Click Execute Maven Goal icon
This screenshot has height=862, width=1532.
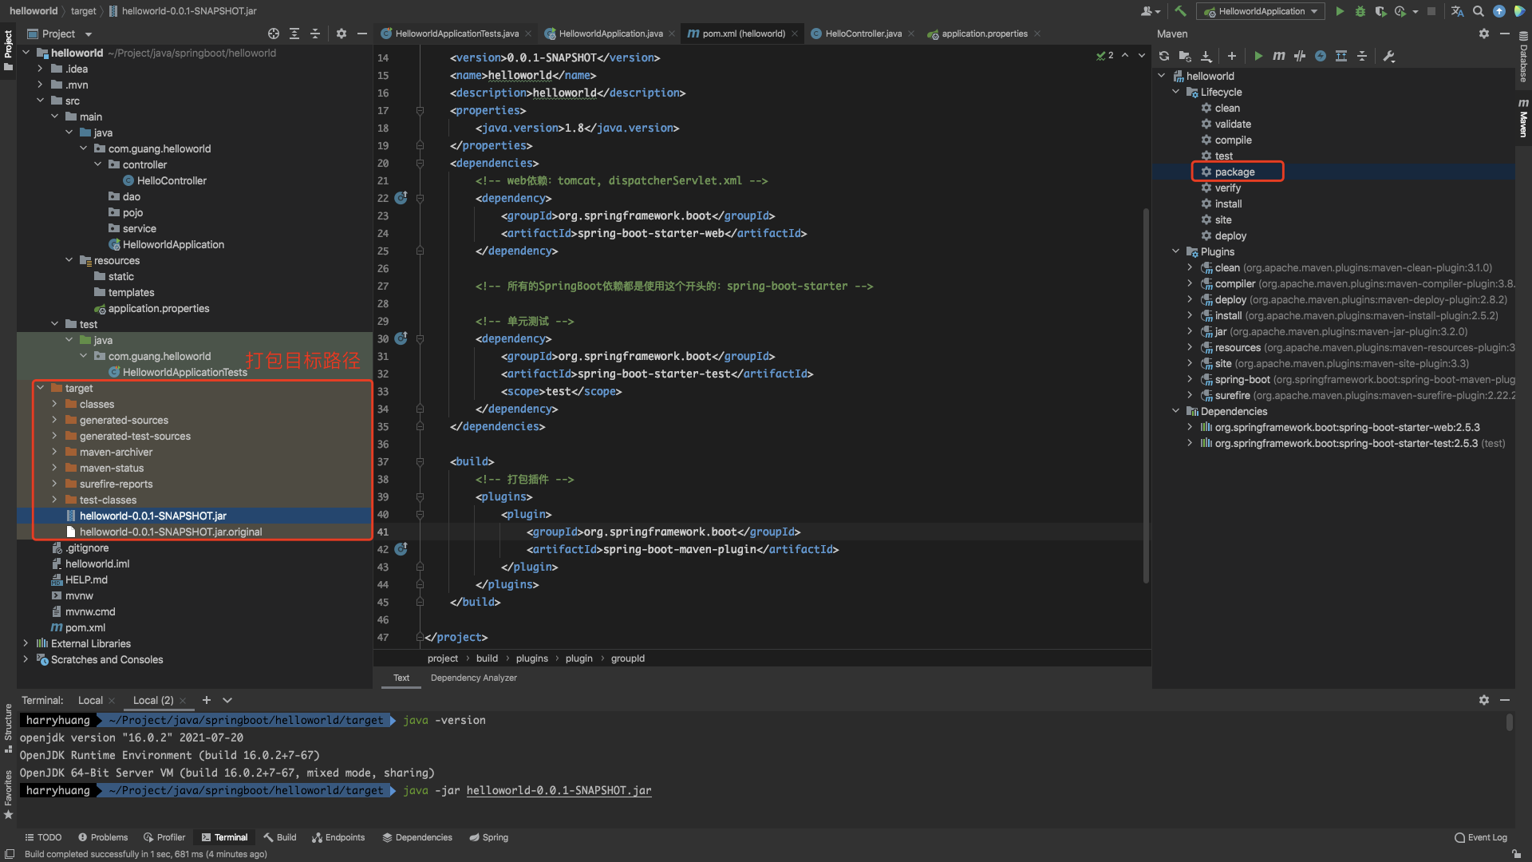pyautogui.click(x=1278, y=56)
